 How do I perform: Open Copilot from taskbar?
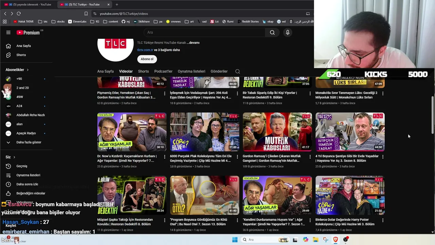click(306, 240)
